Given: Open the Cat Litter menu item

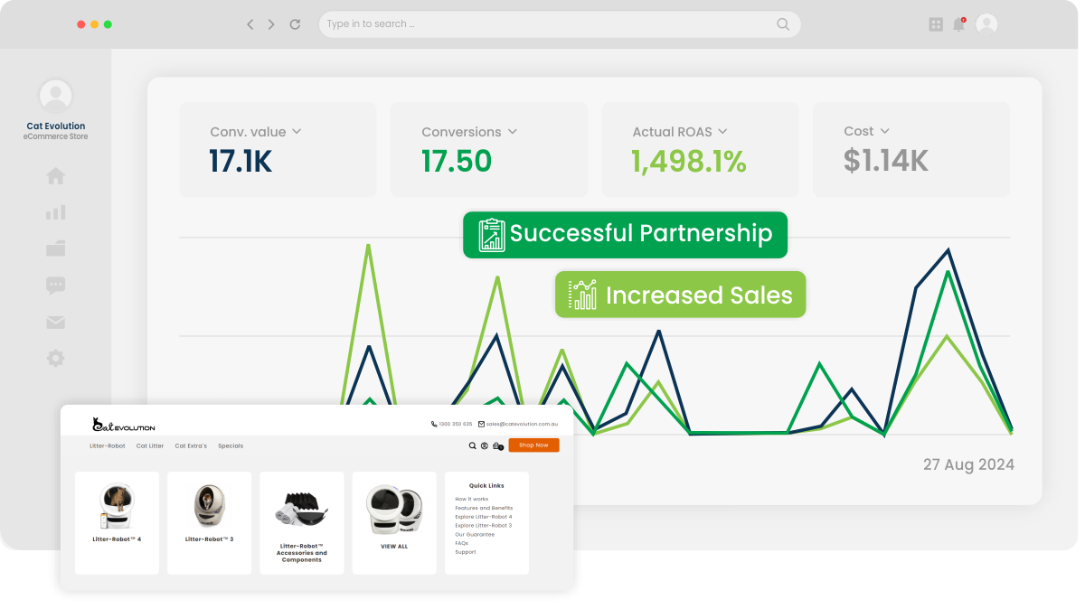Looking at the screenshot, I should tap(150, 445).
